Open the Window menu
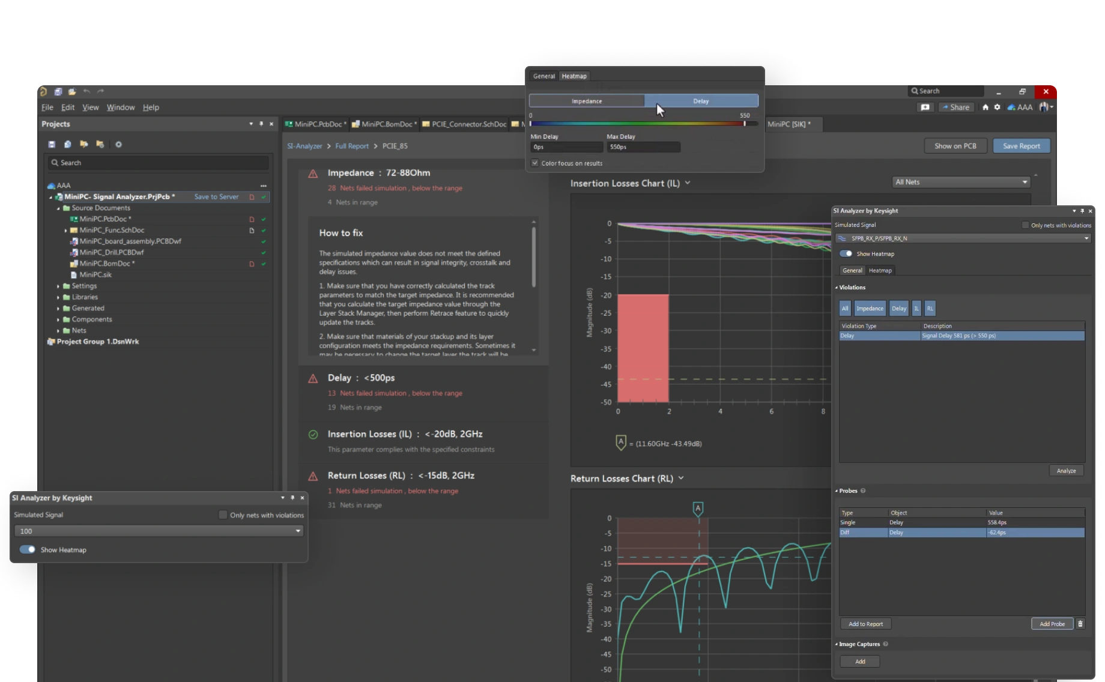Screen dimensions: 1105x682 121,107
